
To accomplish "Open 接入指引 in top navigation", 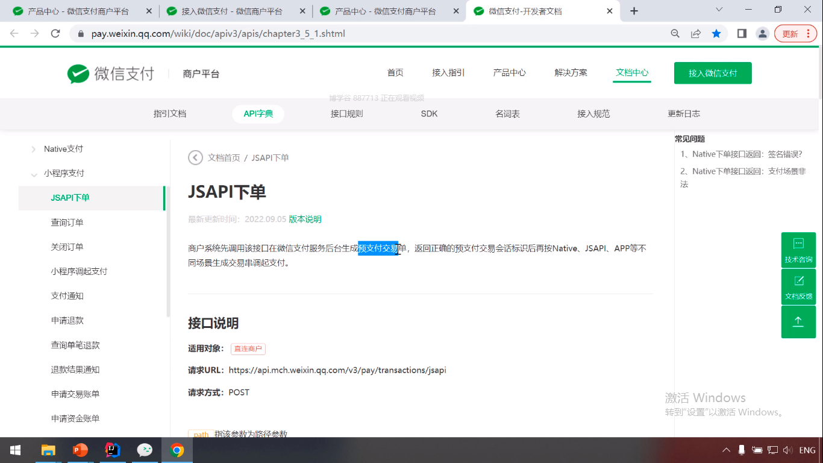I will (x=448, y=73).
